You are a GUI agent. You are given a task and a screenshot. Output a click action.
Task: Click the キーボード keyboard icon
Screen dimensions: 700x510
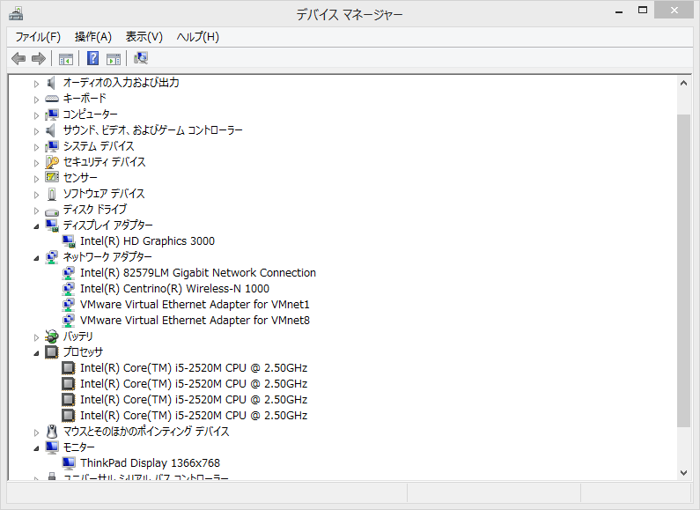pos(52,99)
